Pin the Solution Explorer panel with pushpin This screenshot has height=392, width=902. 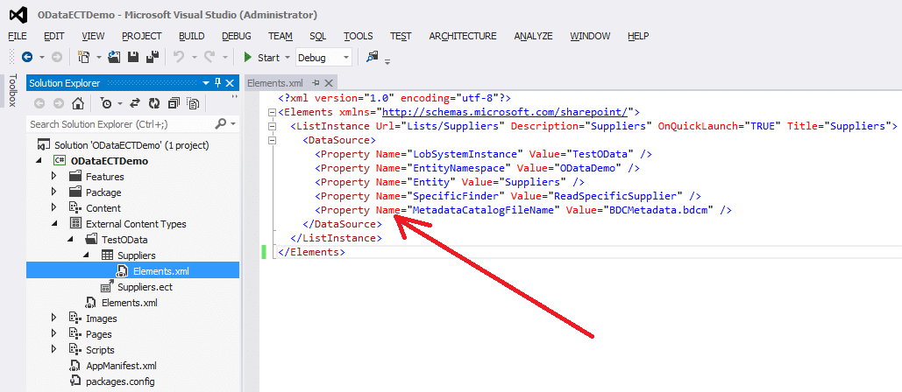pos(217,82)
